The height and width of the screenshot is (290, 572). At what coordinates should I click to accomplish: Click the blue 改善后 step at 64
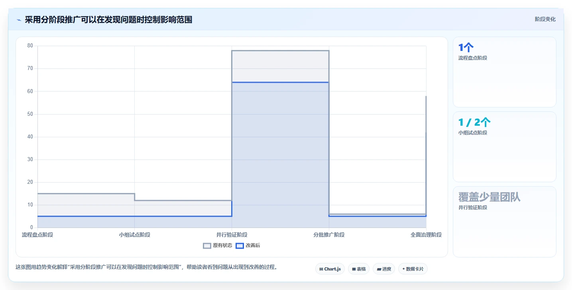(x=280, y=82)
